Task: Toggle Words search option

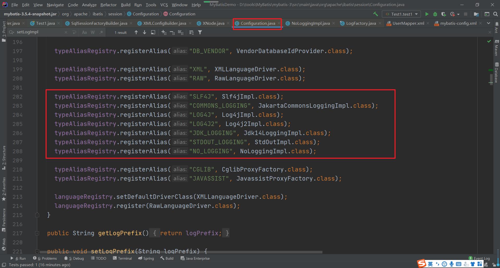Action: tap(93, 32)
